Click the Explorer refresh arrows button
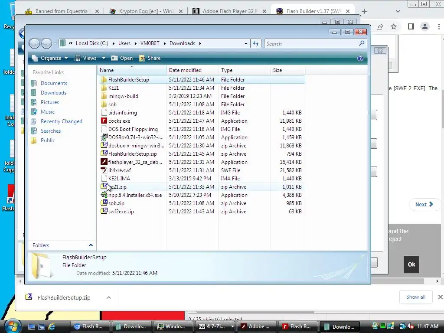 [256, 43]
